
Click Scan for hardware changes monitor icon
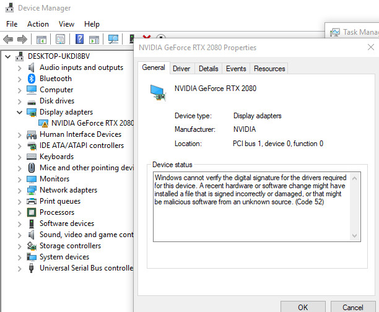pyautogui.click(x=113, y=39)
